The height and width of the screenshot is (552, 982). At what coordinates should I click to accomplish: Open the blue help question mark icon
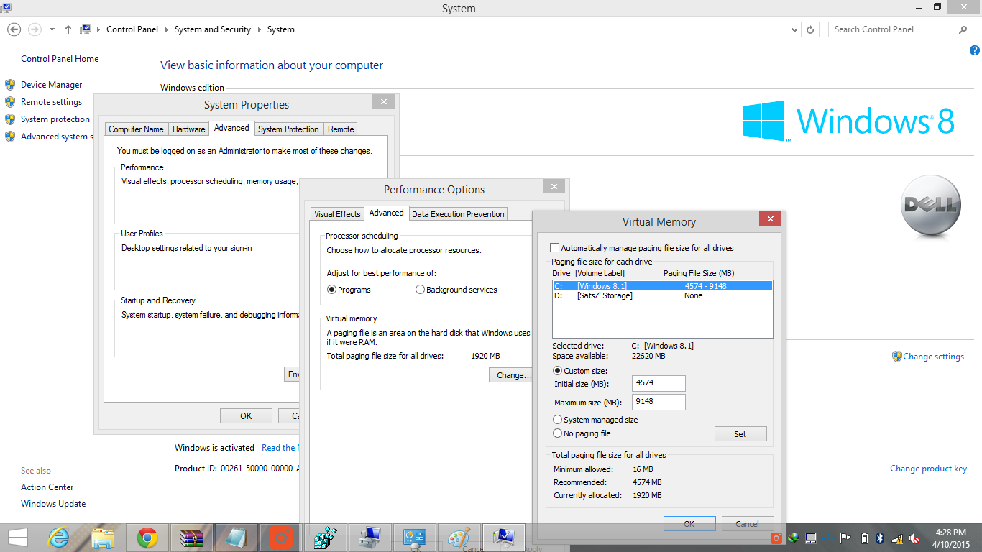point(974,50)
